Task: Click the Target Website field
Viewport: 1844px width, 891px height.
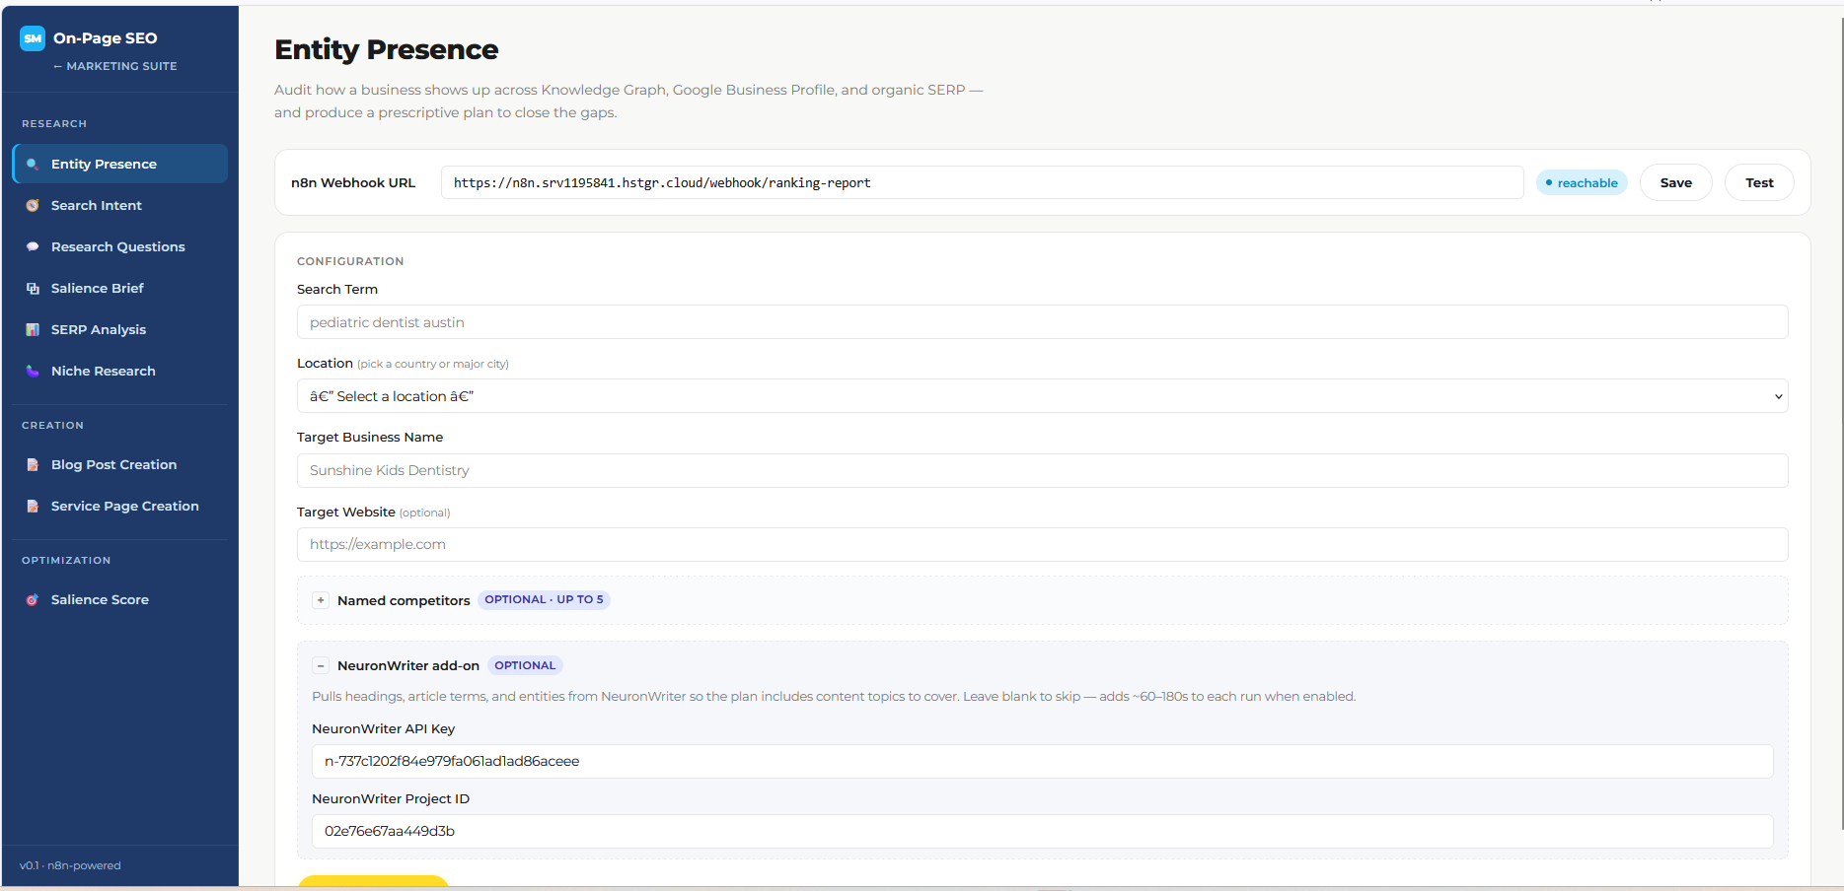Action: pos(1042,544)
